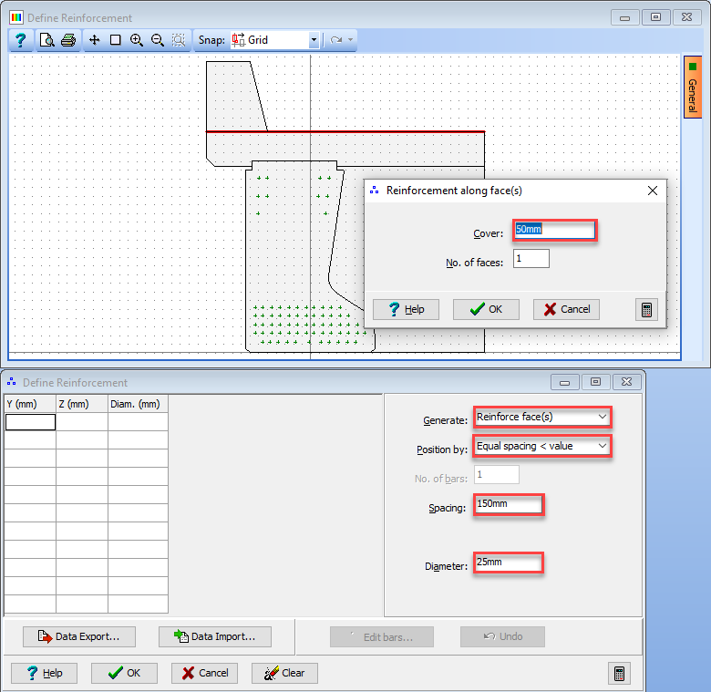Open the Snap Grid dropdown

[x=314, y=40]
